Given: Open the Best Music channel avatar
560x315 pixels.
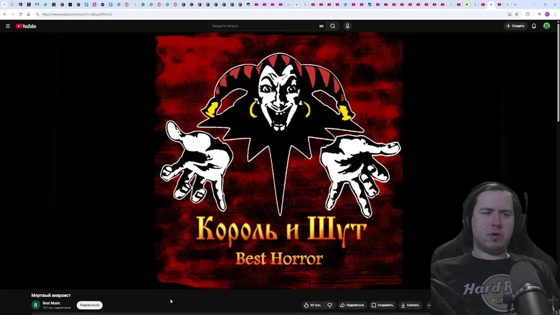Looking at the screenshot, I should click(x=36, y=305).
